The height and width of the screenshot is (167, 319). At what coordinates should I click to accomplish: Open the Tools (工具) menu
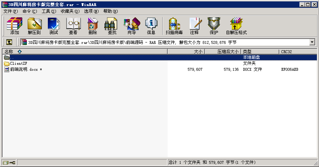[x=49, y=11]
